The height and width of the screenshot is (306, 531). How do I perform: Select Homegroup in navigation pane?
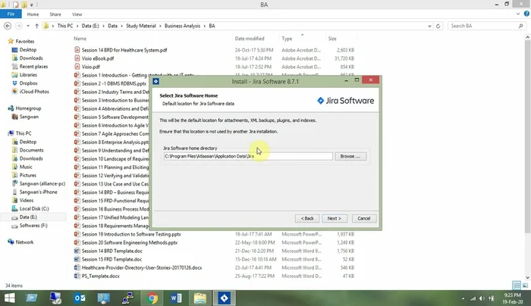click(x=28, y=108)
